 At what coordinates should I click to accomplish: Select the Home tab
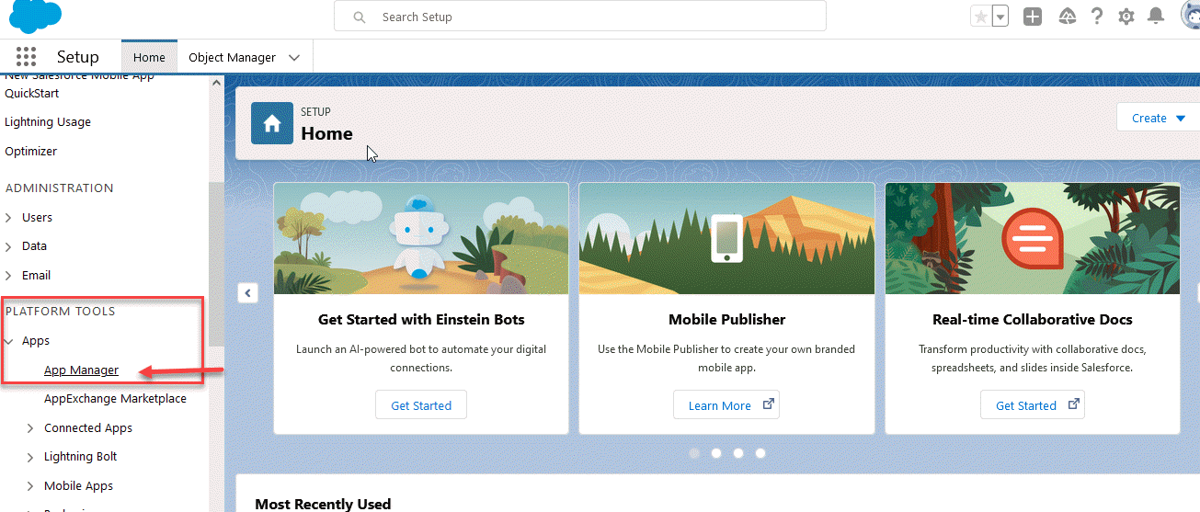tap(149, 57)
